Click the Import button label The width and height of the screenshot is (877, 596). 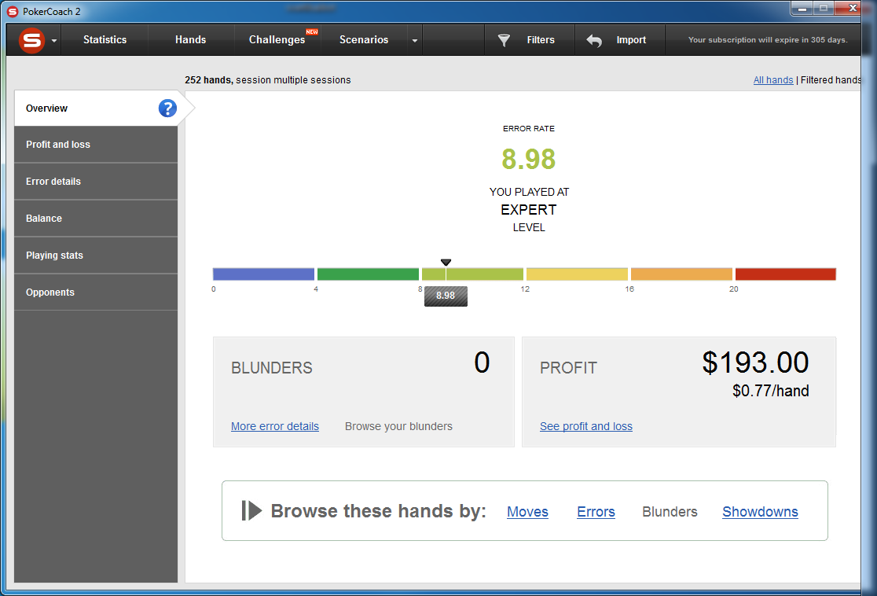631,40
